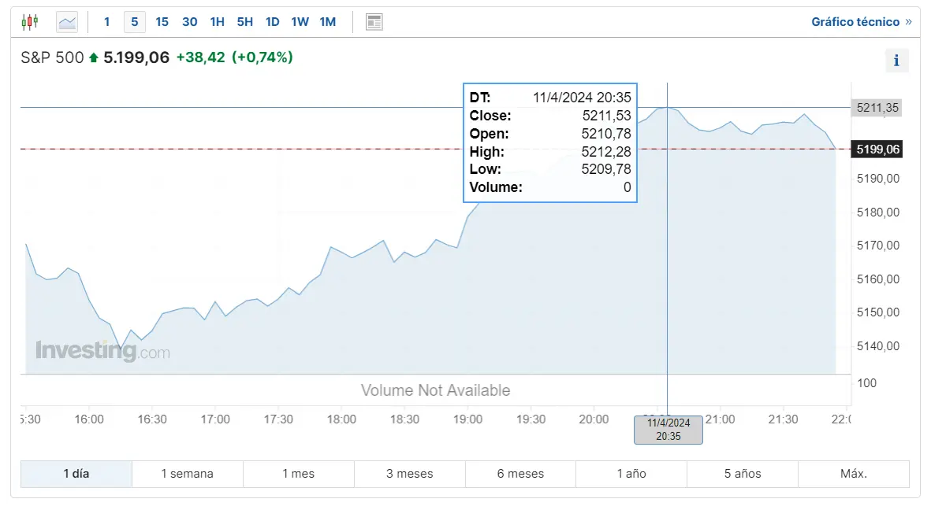Choose the 15-minute interval

(162, 22)
